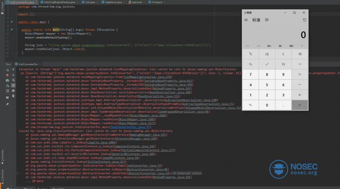Screen dimensions: 340x189
Task: Minimize the calculator window
Action: click(285, 12)
